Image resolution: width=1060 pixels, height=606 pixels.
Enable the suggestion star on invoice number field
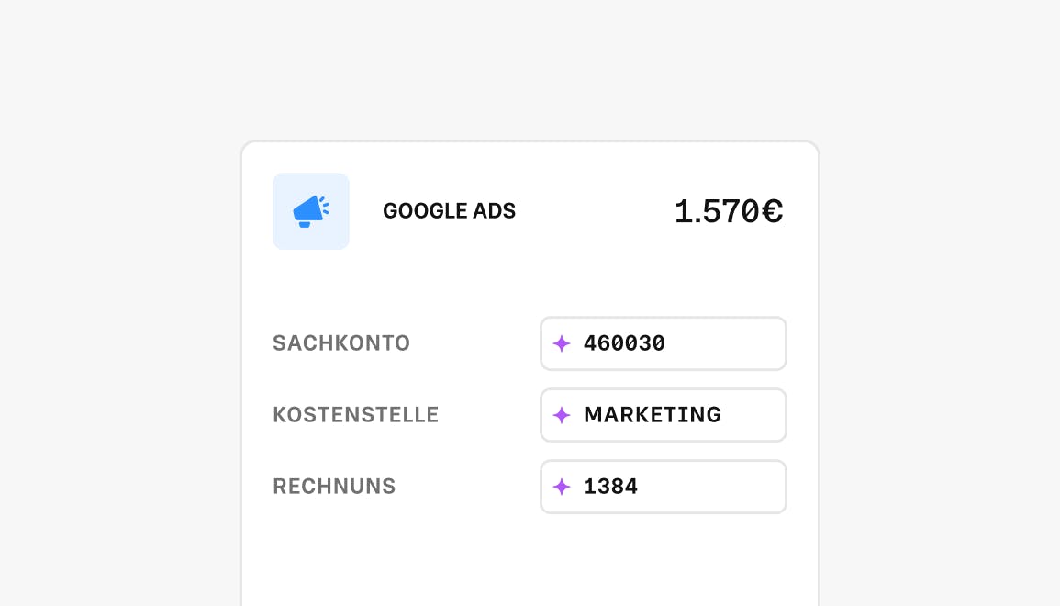[563, 487]
